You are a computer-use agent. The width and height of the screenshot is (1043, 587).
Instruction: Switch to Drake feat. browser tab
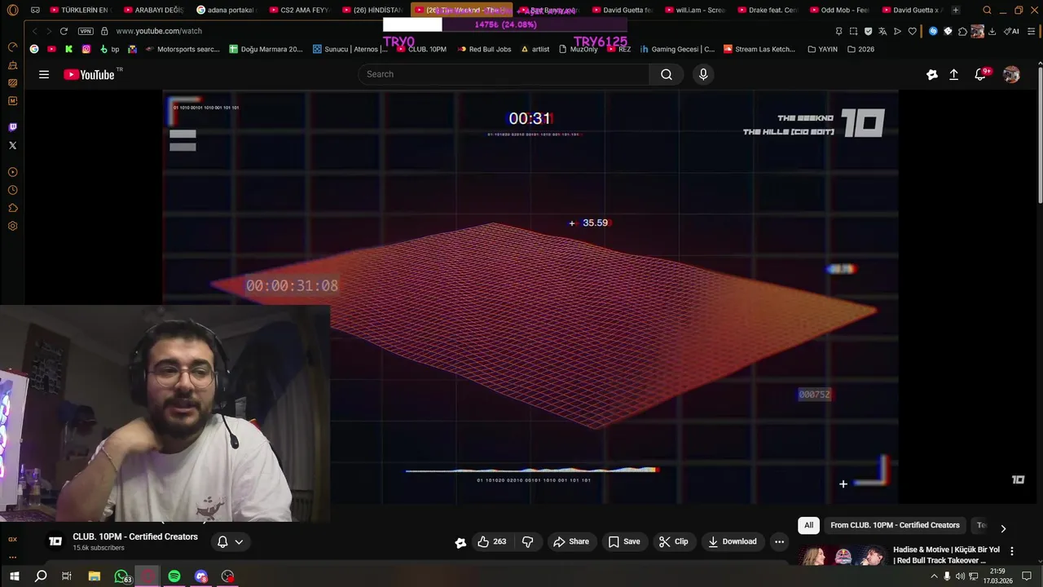pyautogui.click(x=768, y=10)
